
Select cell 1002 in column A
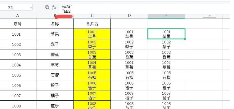[18, 44]
